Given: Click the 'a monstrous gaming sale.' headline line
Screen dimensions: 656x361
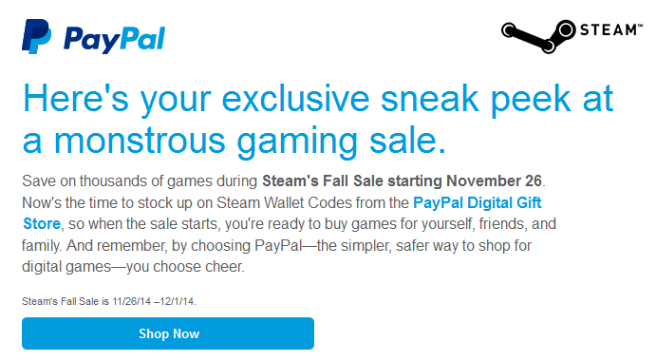Looking at the screenshot, I should pyautogui.click(x=234, y=142).
